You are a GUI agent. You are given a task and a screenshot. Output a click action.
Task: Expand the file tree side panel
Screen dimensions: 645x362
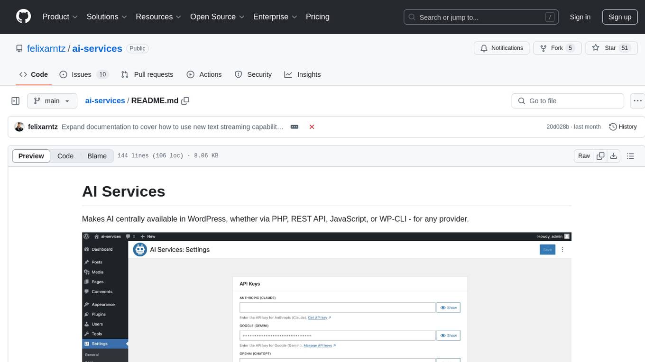click(16, 101)
